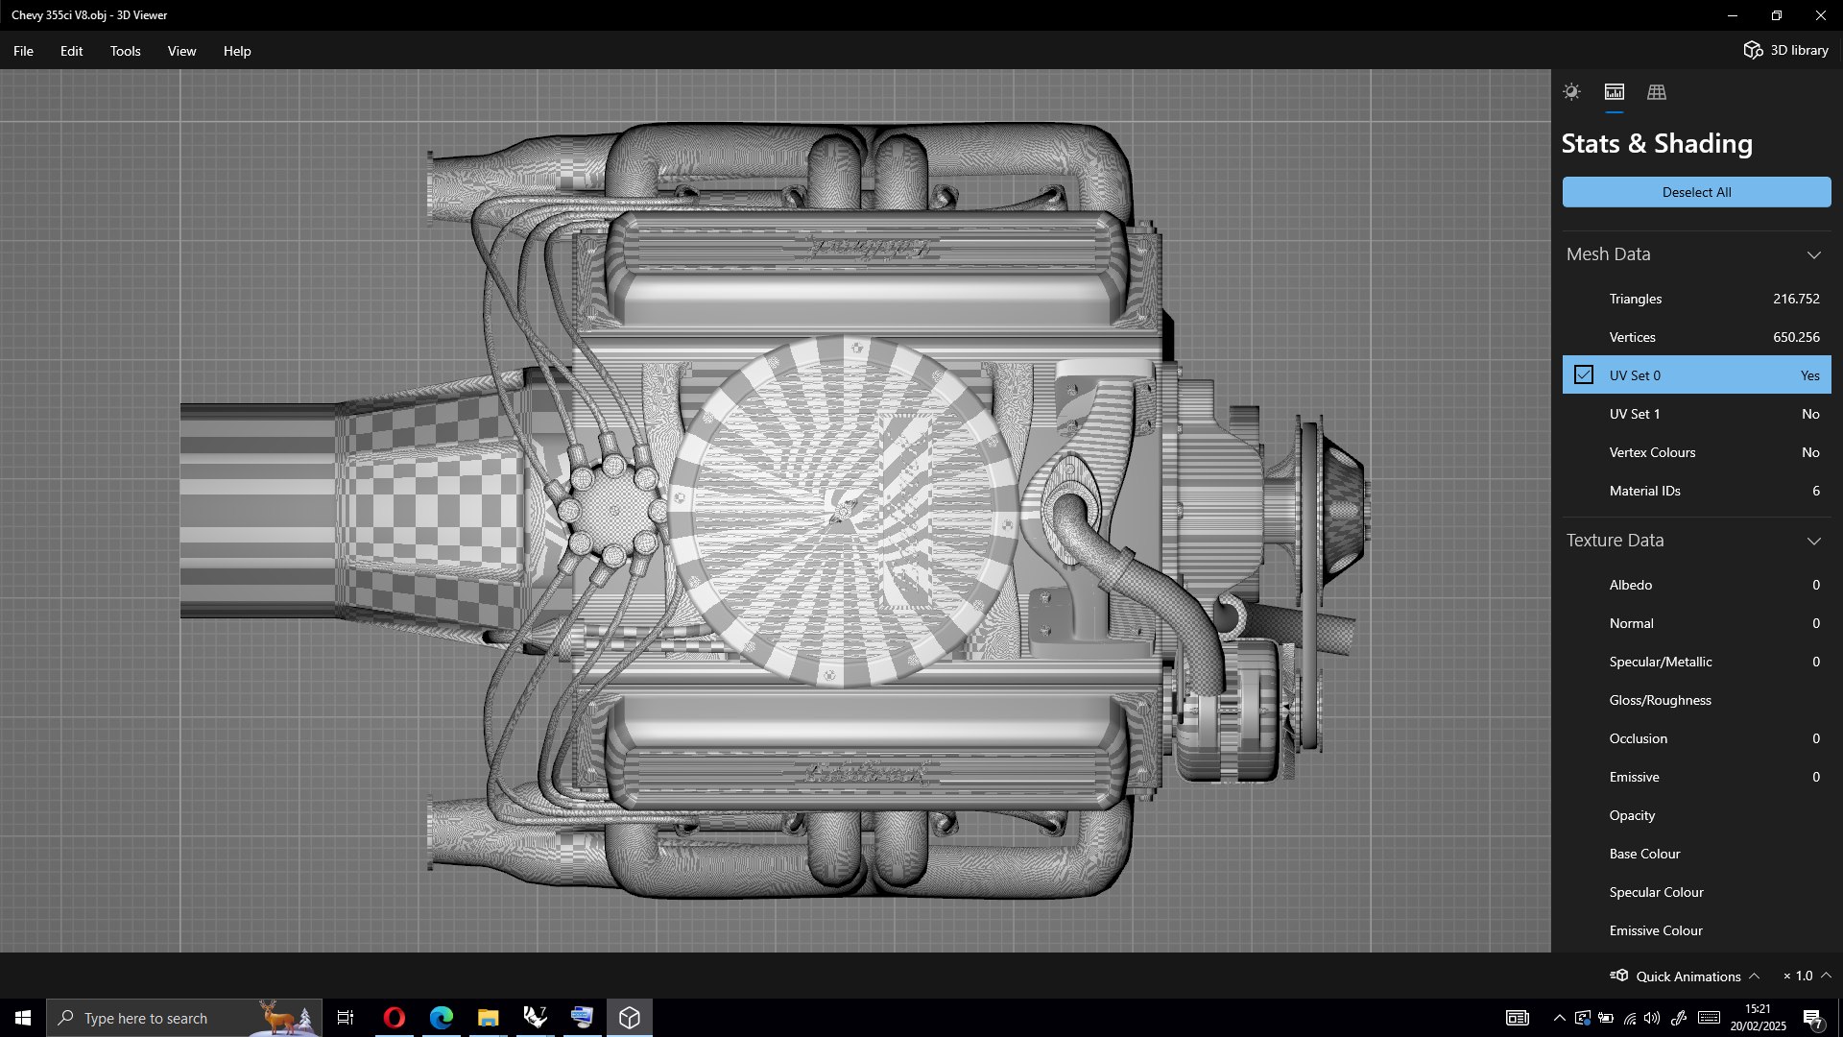Expand the Quick Animations panel
The width and height of the screenshot is (1843, 1037).
[1754, 976]
